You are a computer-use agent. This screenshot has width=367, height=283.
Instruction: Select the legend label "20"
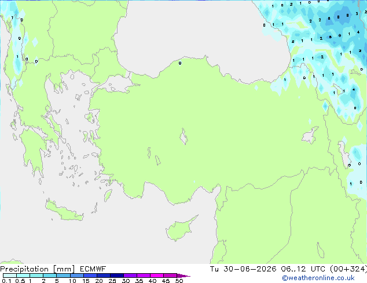tap(99, 281)
